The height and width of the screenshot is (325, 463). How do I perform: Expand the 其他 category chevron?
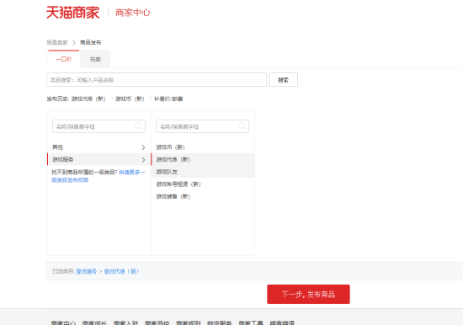pos(143,147)
